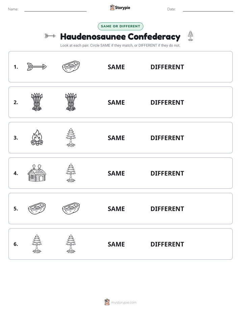Click the log cabin icon in row 4

point(37,173)
